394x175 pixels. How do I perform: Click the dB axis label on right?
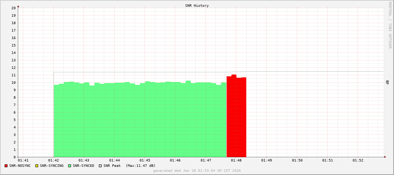click(x=388, y=82)
